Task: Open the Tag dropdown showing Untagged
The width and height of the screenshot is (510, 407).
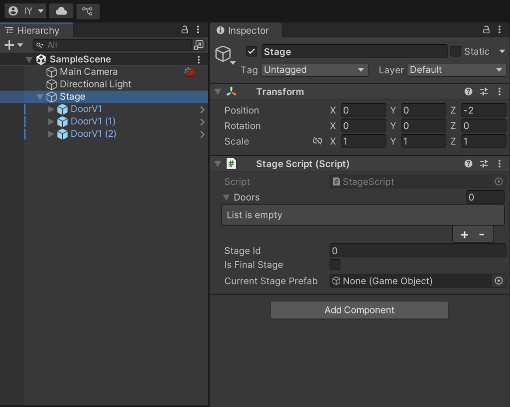Action: pyautogui.click(x=315, y=70)
